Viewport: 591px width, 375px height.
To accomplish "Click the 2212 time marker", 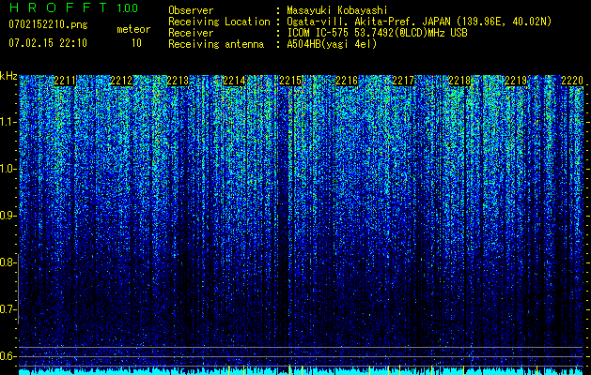I will click(121, 81).
